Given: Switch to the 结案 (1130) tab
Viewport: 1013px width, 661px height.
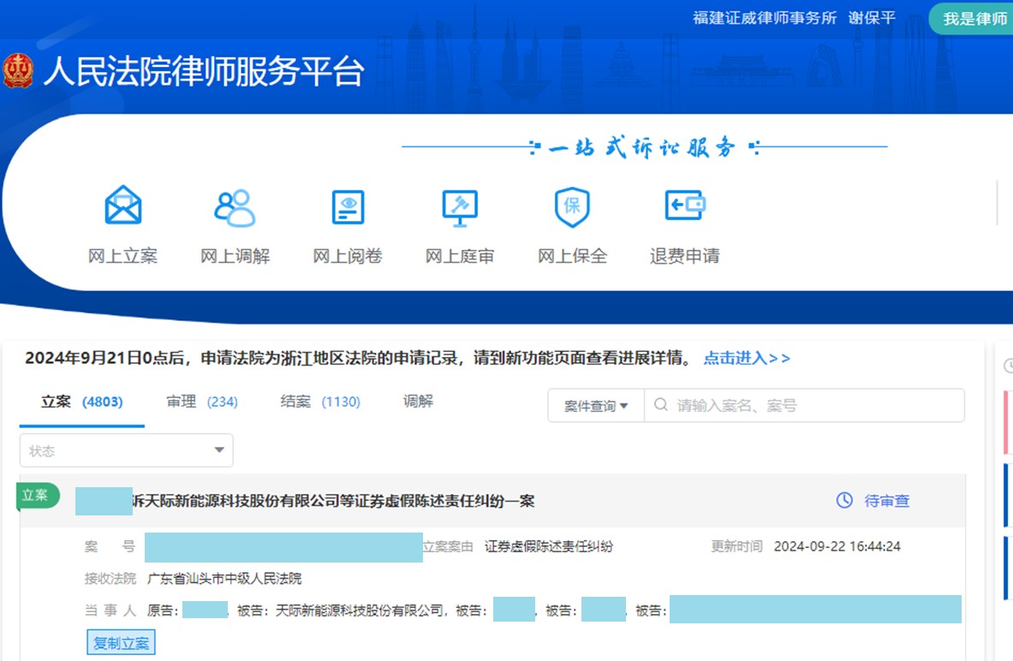Looking at the screenshot, I should [x=319, y=402].
